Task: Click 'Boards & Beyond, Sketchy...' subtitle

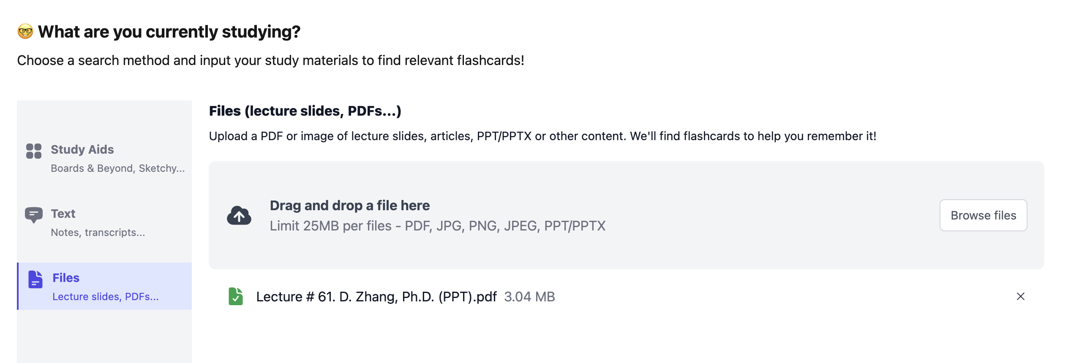Action: (x=117, y=168)
